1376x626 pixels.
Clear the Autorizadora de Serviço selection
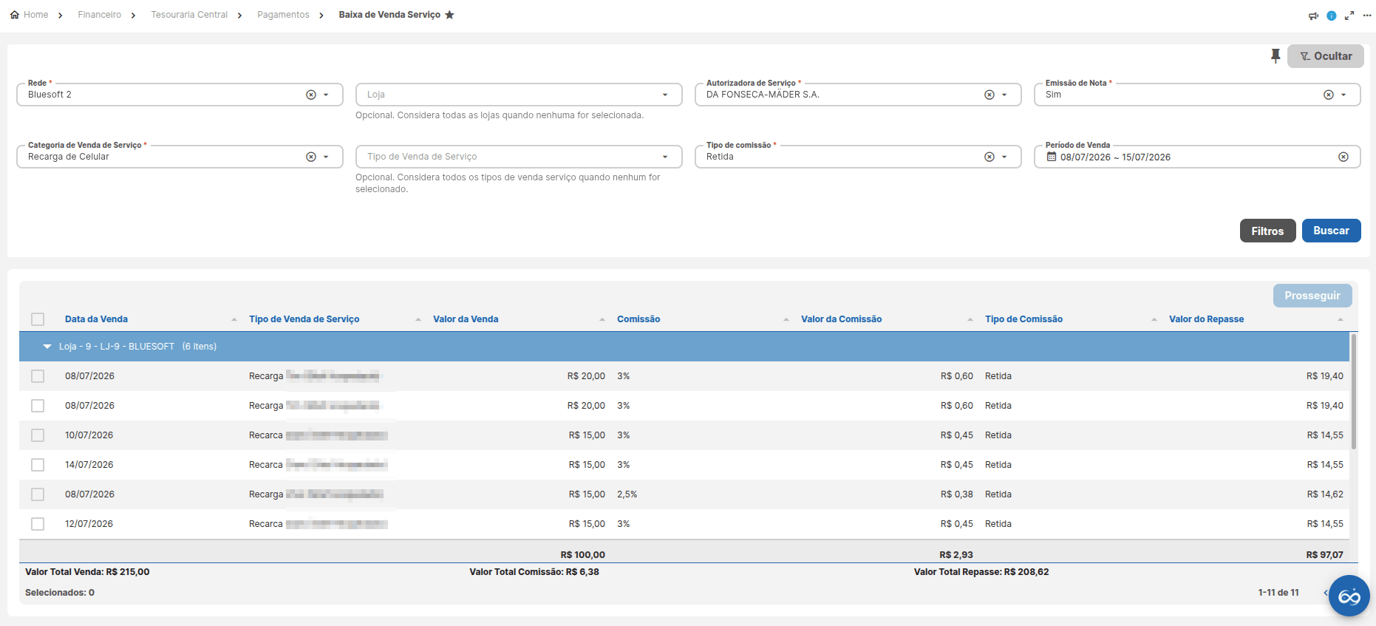point(990,95)
